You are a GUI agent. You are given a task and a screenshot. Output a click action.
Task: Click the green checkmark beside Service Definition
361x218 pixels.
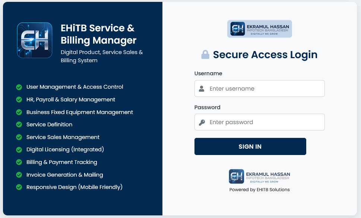point(19,124)
